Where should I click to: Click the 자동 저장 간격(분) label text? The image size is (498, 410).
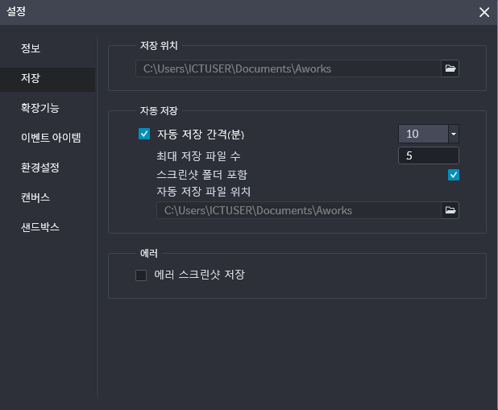(201, 135)
